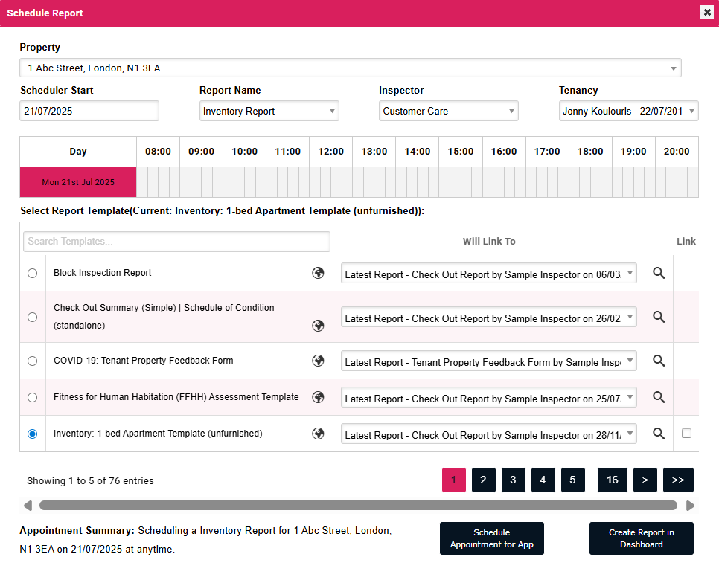
Task: Expand the Inspector dropdown showing Customer Care
Action: point(448,111)
